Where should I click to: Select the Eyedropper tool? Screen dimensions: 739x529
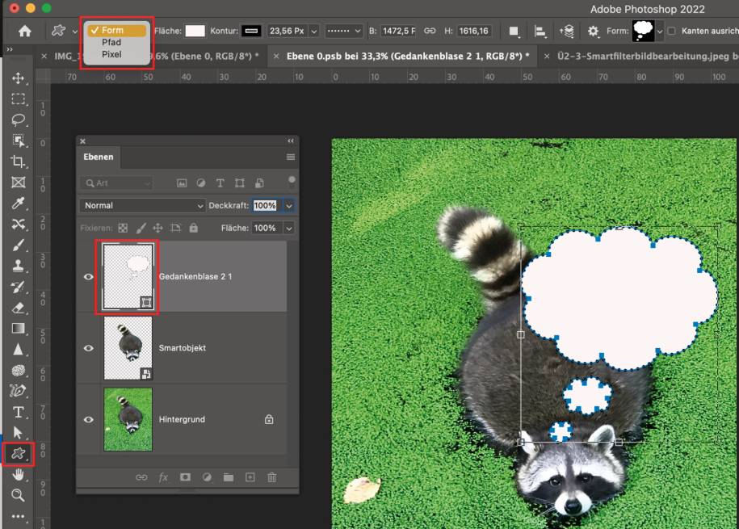pyautogui.click(x=18, y=204)
